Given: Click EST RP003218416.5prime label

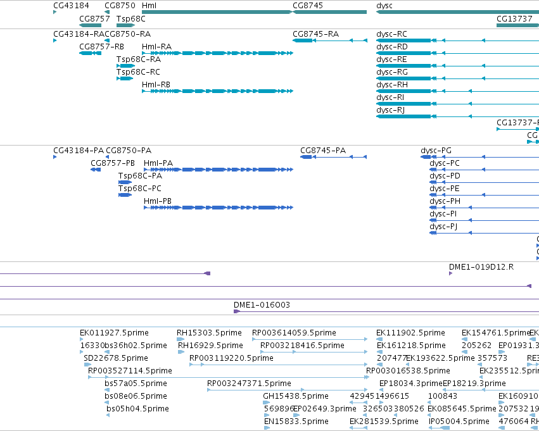Looking at the screenshot, I should [x=302, y=346].
